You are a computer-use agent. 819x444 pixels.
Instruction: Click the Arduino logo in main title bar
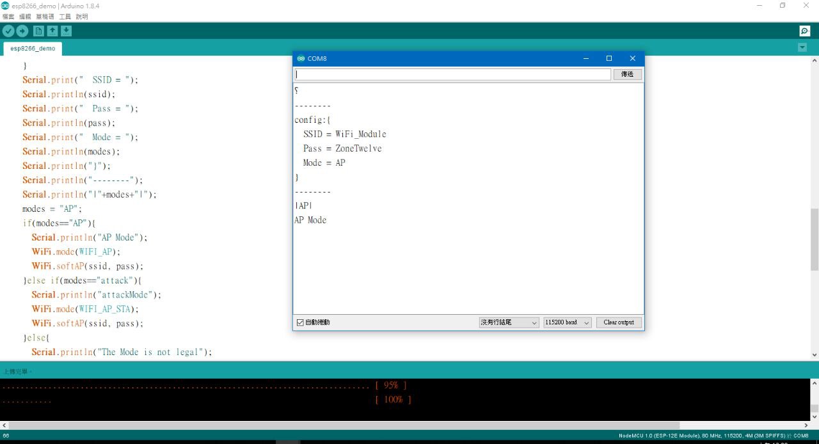tap(6, 6)
